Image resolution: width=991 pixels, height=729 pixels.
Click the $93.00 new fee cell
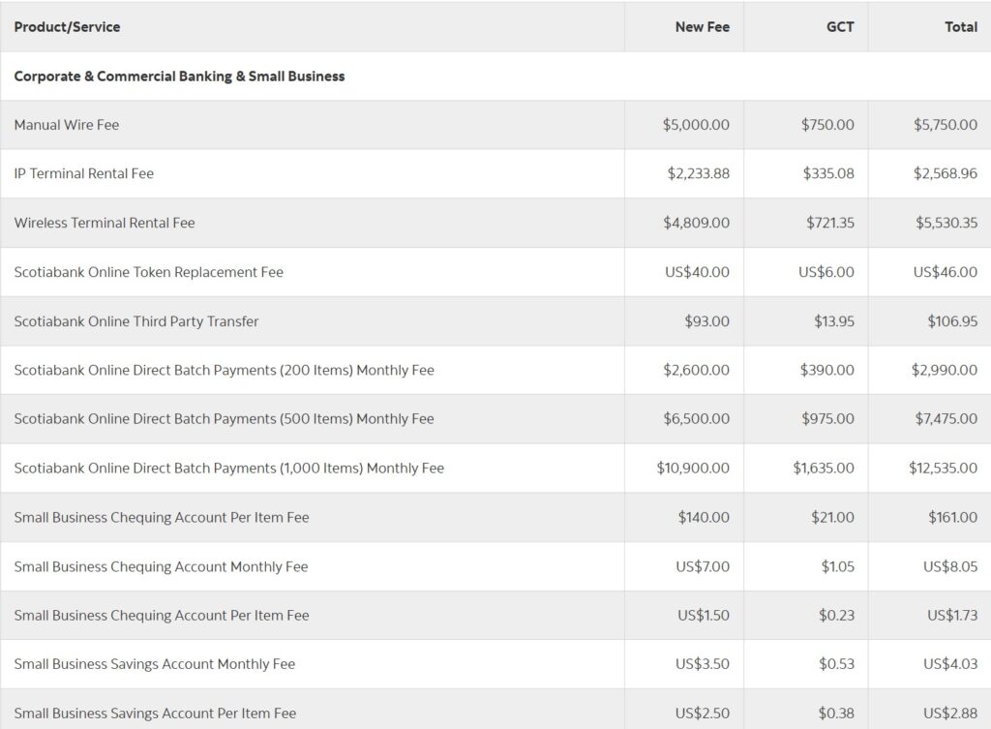click(x=706, y=321)
